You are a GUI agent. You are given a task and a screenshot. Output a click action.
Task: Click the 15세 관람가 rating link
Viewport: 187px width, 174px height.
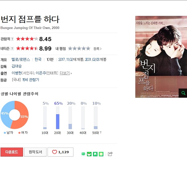coord(31,80)
